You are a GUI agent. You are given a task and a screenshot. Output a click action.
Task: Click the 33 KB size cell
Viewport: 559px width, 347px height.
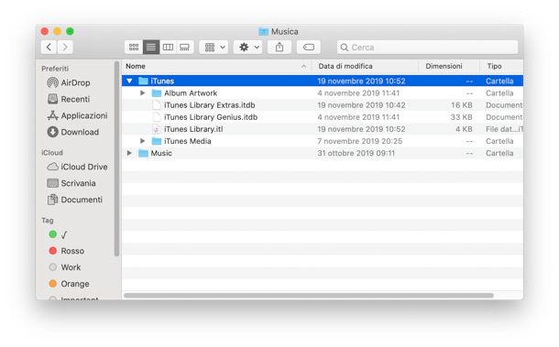click(x=461, y=117)
